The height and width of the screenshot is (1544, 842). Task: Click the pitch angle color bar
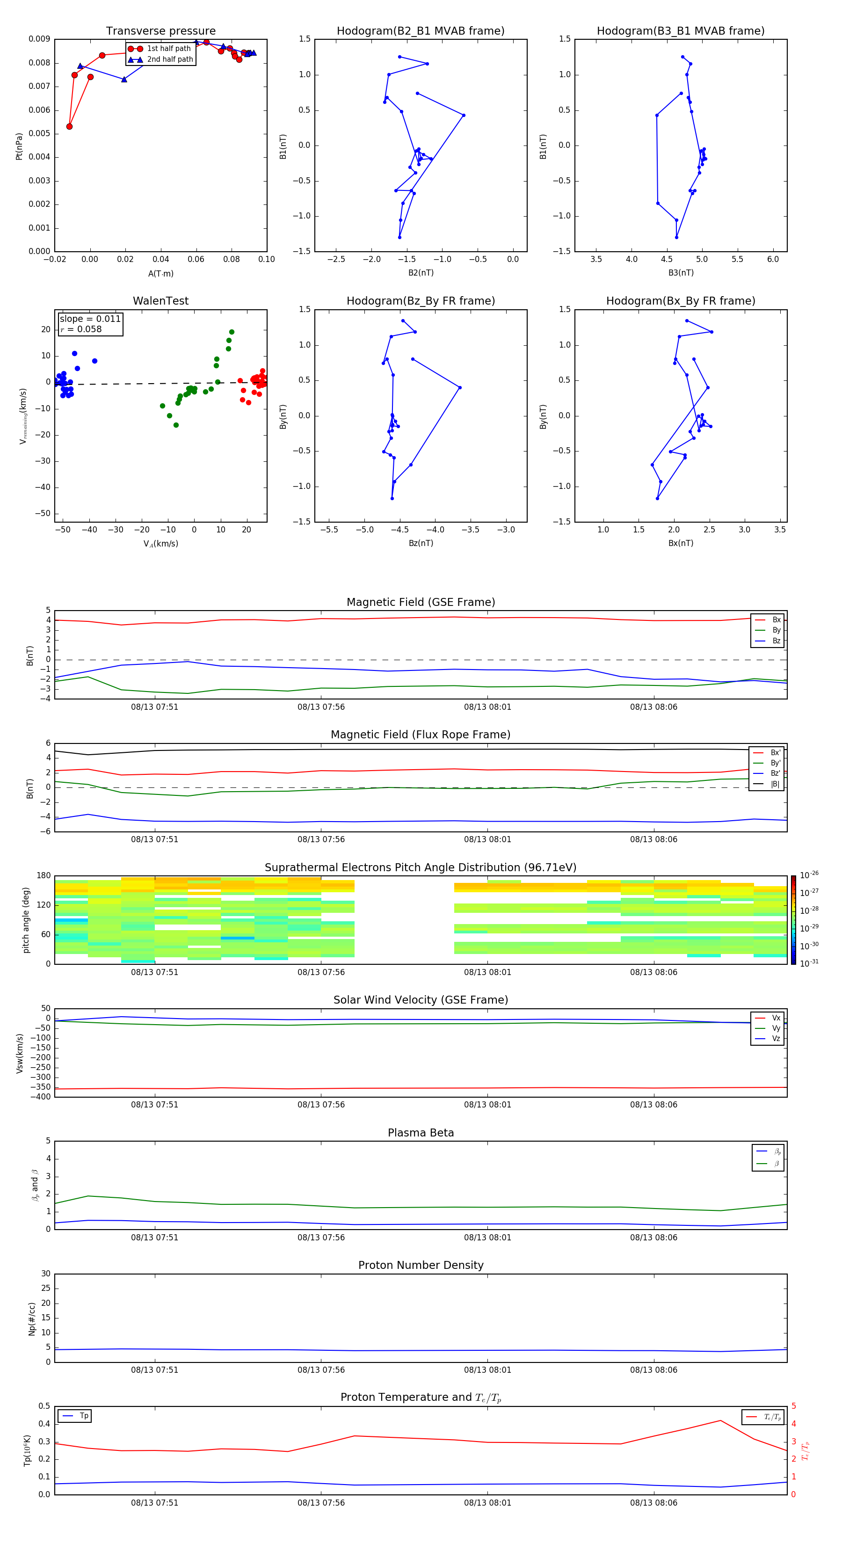[793, 920]
